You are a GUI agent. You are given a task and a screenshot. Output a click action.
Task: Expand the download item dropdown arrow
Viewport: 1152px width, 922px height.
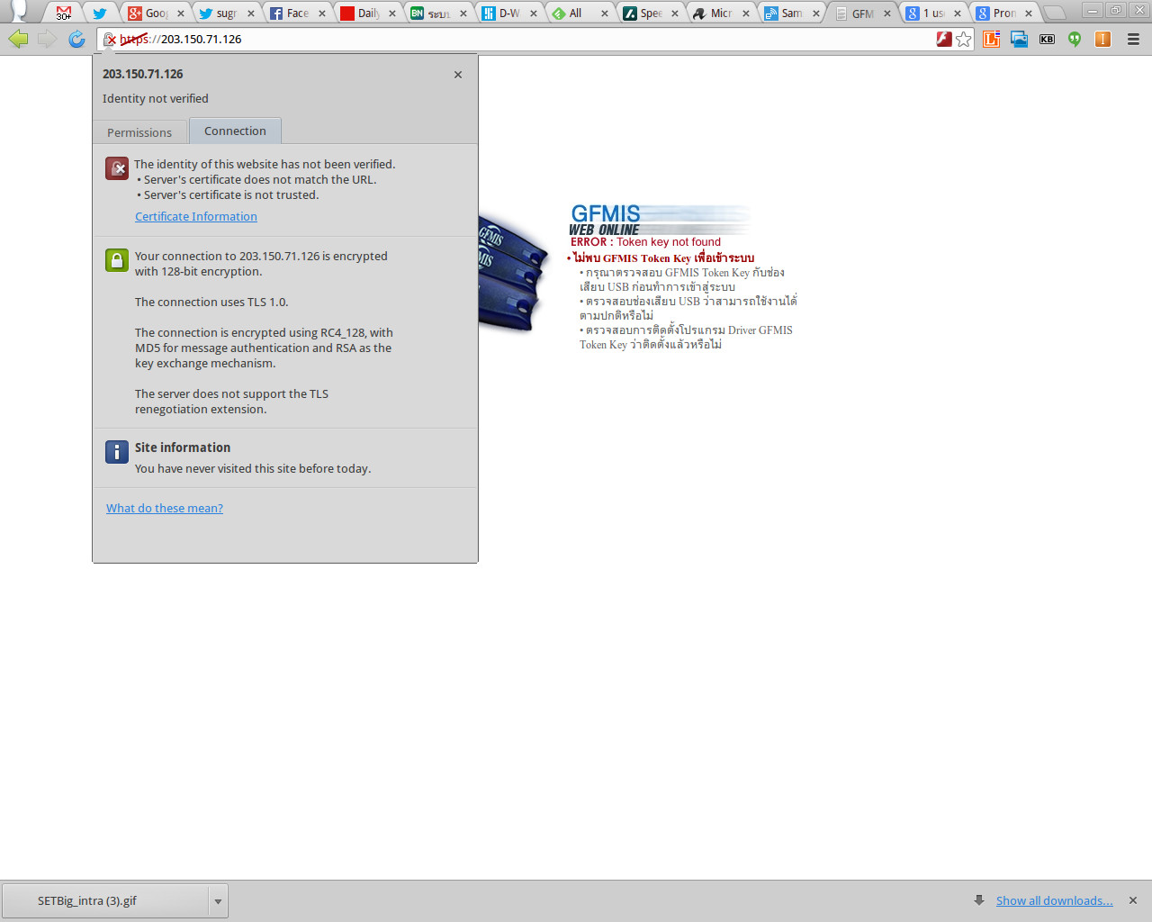(x=218, y=900)
